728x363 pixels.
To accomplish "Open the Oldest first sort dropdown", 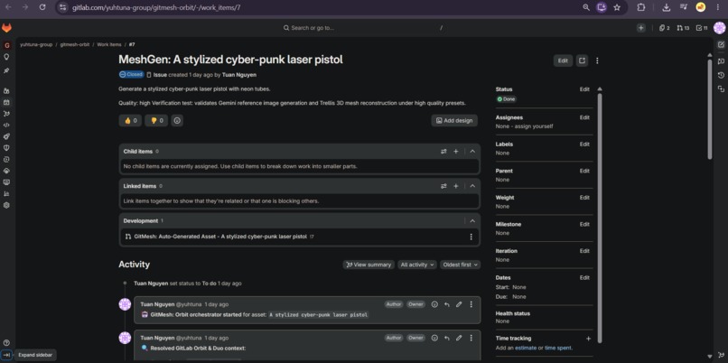I will pyautogui.click(x=460, y=265).
